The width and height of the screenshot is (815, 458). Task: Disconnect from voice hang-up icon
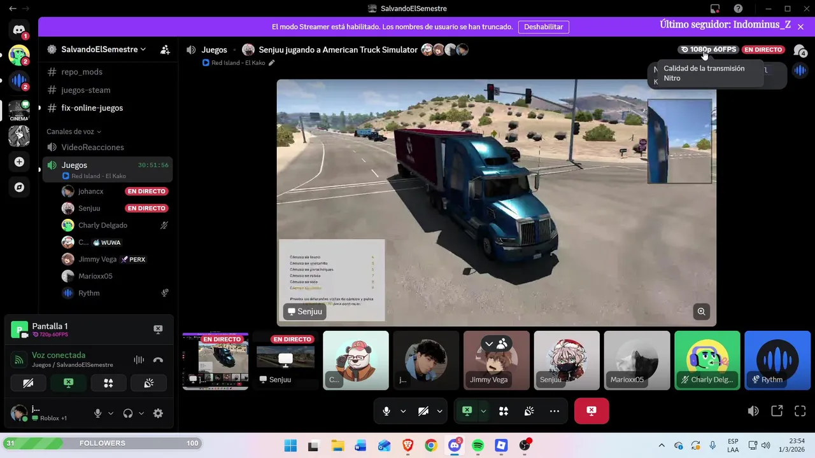tap(158, 360)
